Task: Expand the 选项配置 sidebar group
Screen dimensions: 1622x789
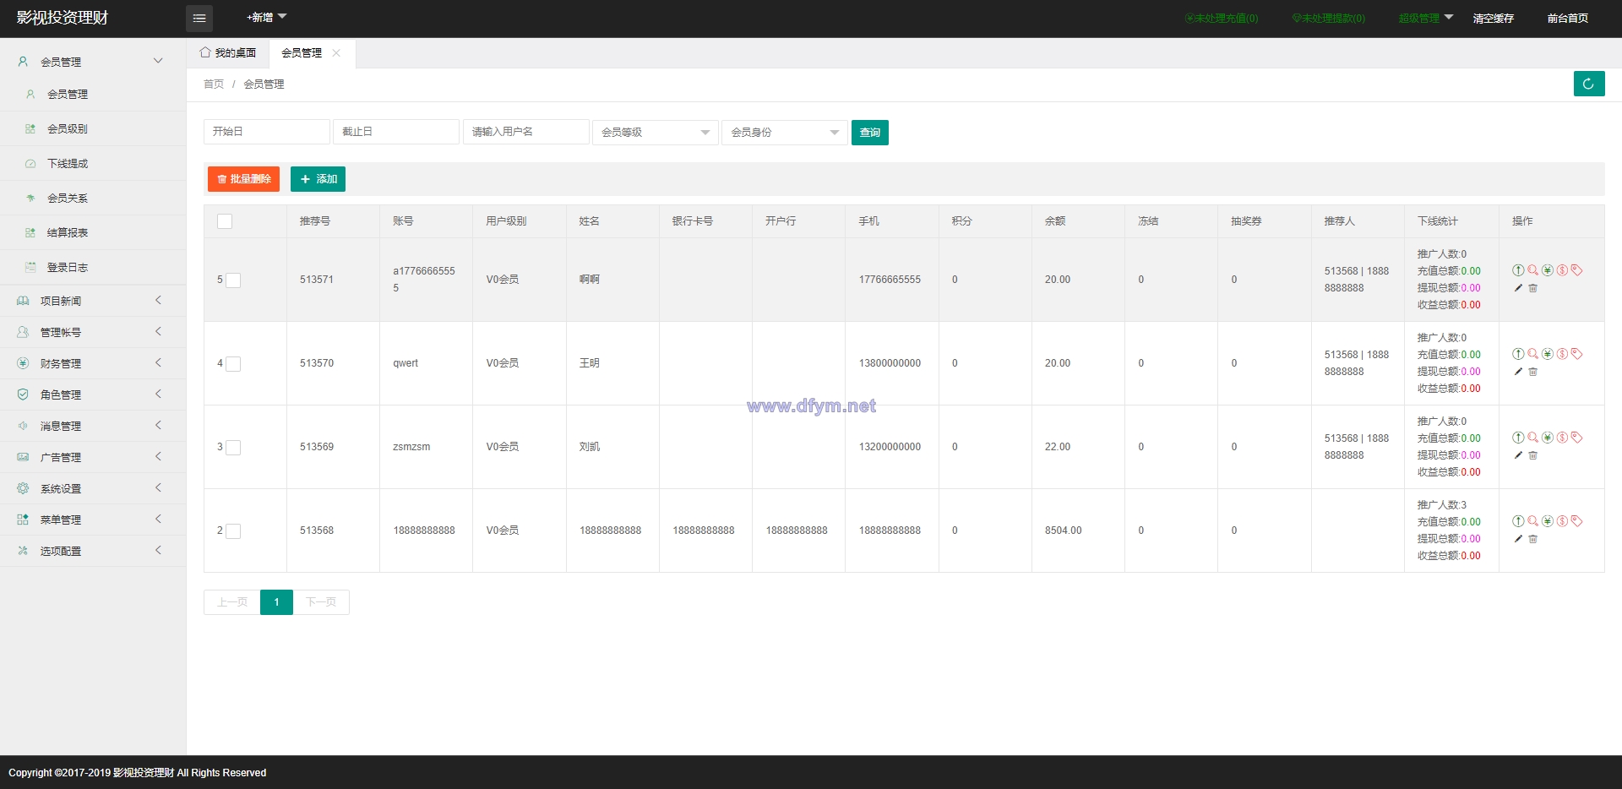Action: point(93,551)
